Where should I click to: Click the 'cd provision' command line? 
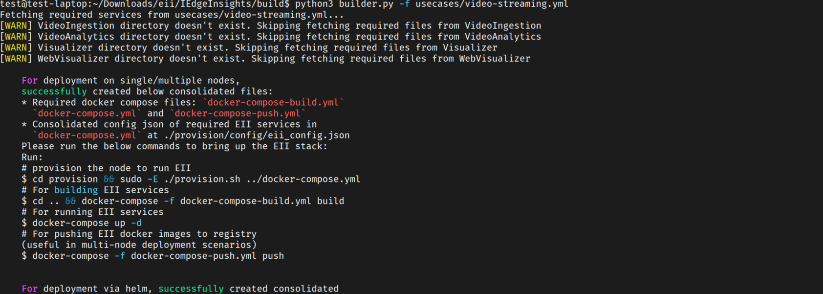pyautogui.click(x=191, y=179)
